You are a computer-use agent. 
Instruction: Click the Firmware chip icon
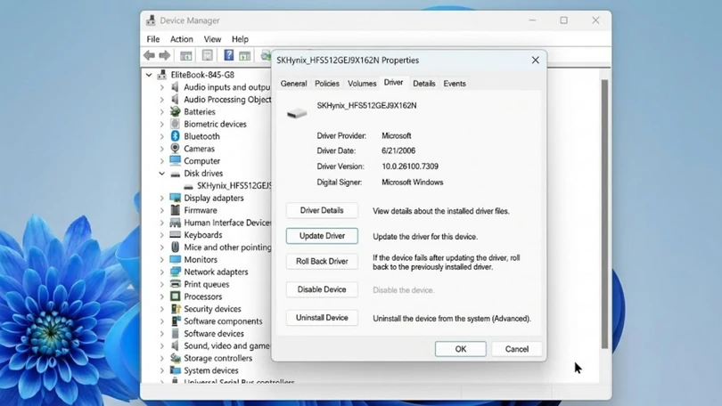[175, 210]
